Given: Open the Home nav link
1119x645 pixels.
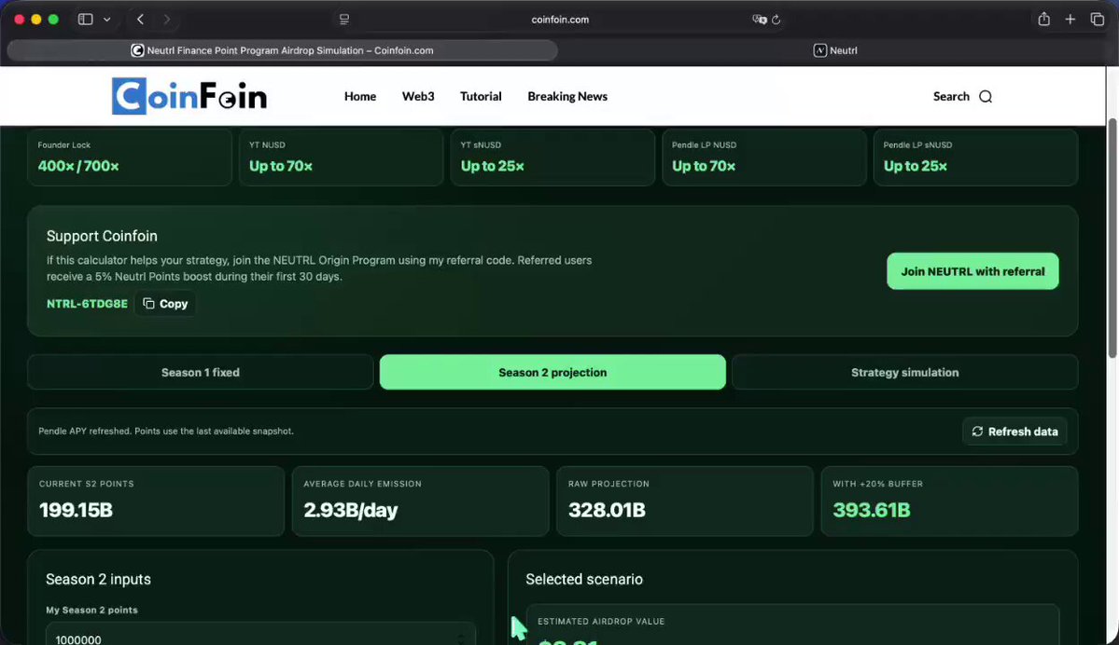Looking at the screenshot, I should (x=360, y=96).
